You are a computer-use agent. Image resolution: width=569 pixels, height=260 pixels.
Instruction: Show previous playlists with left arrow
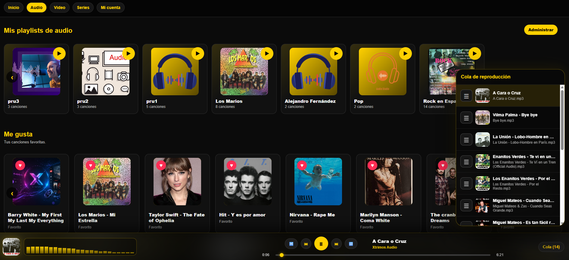point(12,77)
